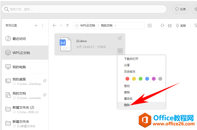Apply the gray color tag
197x130 pixels.
(160, 79)
